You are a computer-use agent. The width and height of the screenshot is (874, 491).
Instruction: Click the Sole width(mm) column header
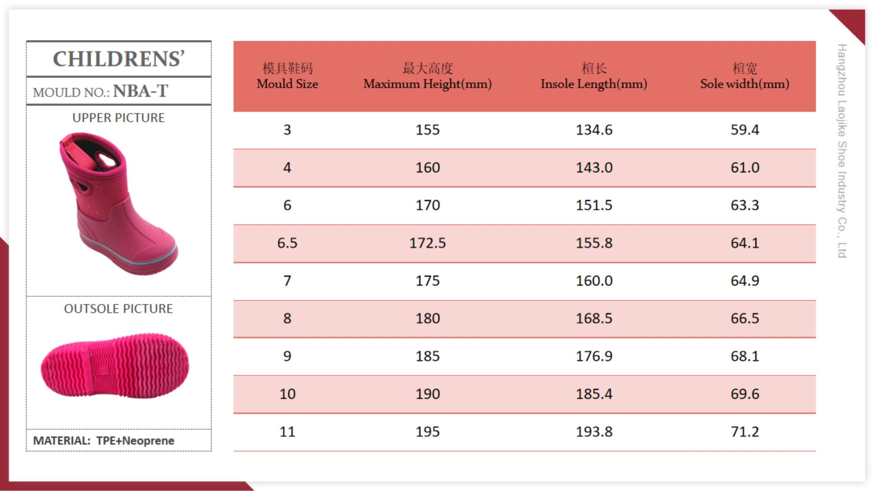(x=745, y=76)
